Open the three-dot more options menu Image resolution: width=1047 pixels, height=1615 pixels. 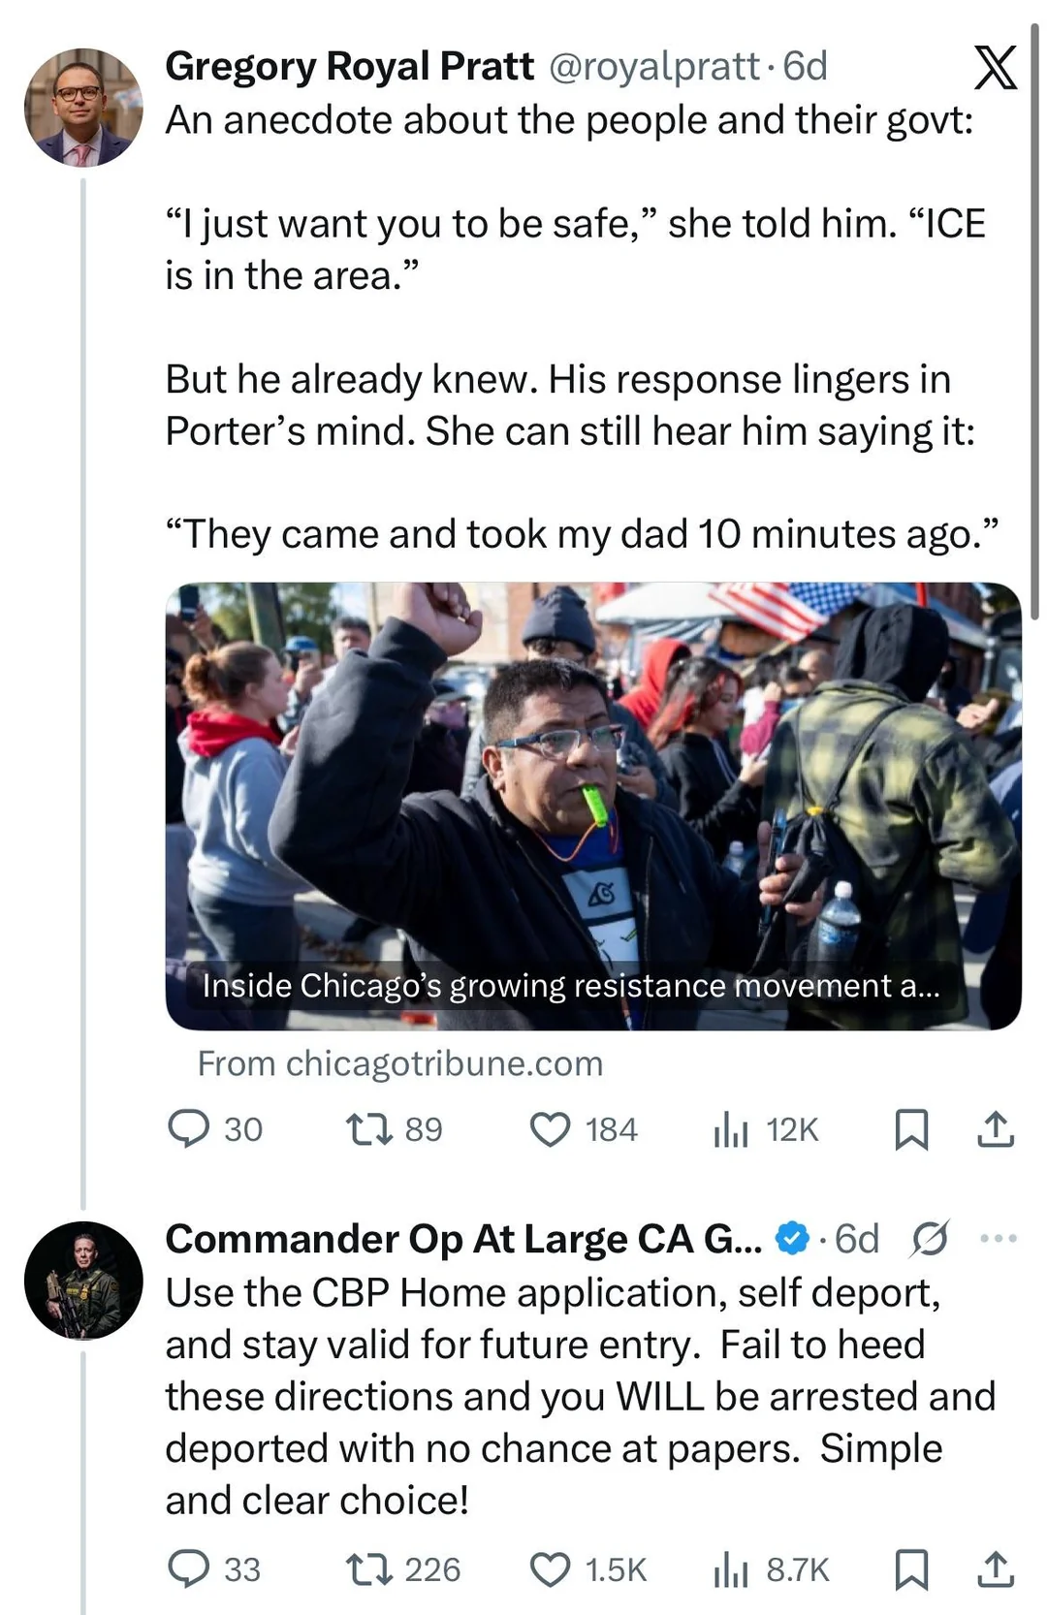(x=999, y=1238)
